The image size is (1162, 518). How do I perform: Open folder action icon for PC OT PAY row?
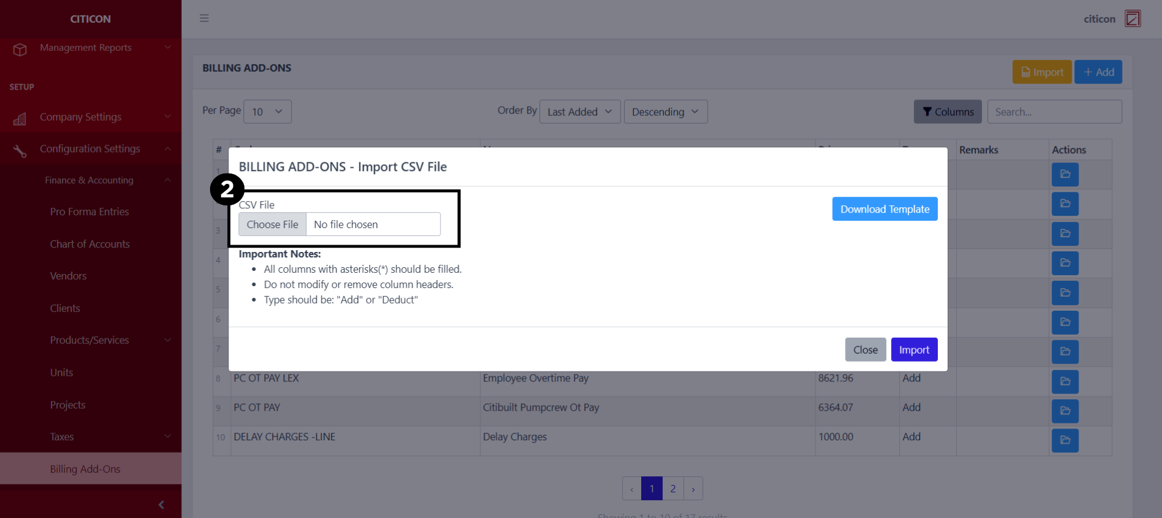coord(1064,411)
